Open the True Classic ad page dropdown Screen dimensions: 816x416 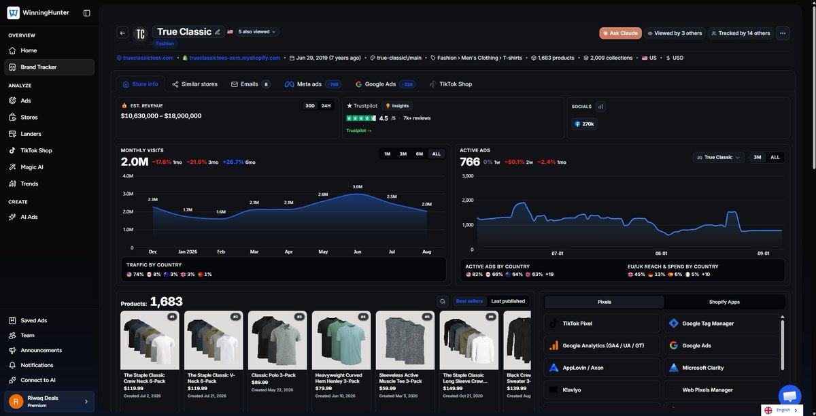[x=719, y=157]
